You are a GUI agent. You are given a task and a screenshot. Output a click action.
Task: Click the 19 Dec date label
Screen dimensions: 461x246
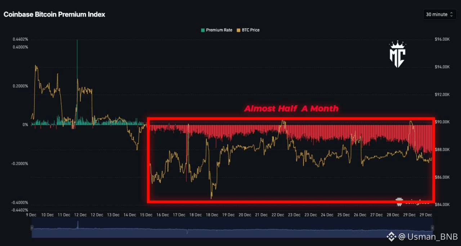228,215
